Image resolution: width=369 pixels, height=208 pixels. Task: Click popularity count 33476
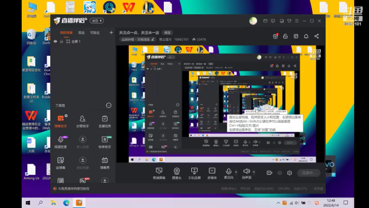point(199,39)
